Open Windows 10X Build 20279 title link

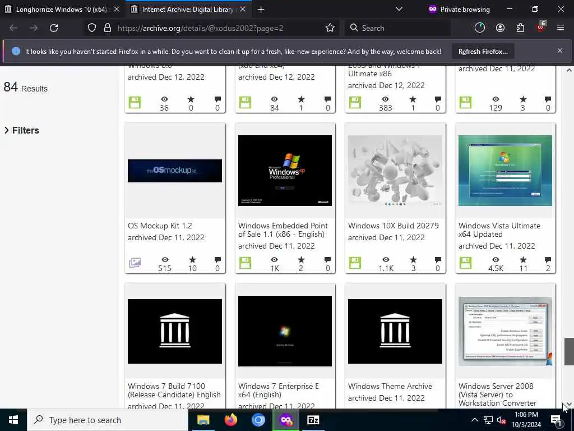click(393, 226)
